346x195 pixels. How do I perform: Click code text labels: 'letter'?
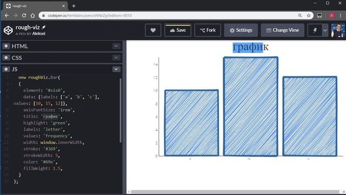[x=44, y=129]
